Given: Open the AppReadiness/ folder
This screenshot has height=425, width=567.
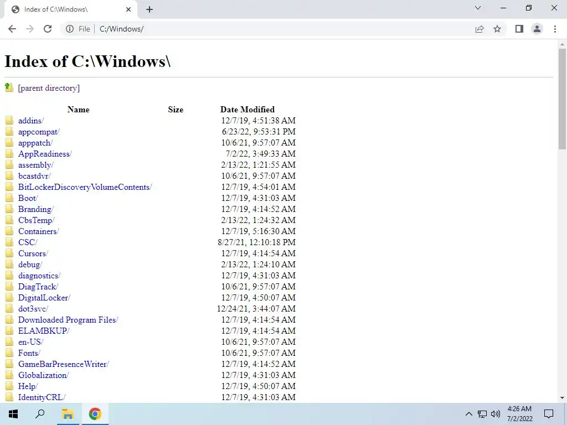Looking at the screenshot, I should tap(45, 154).
